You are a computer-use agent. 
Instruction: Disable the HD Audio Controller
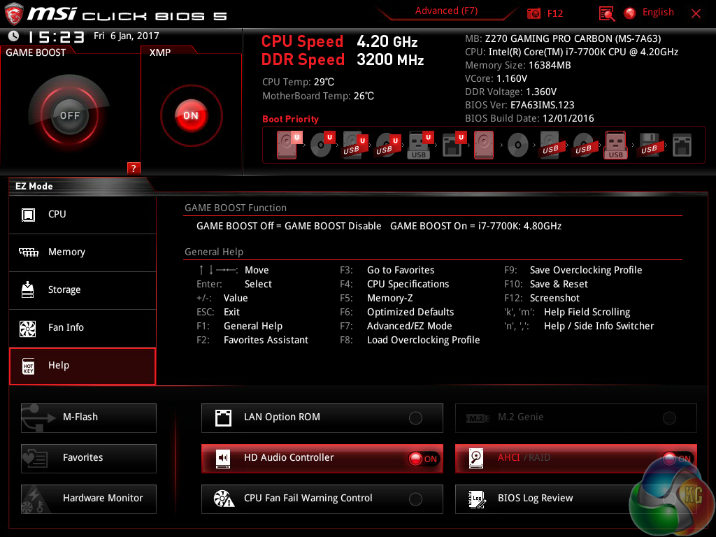[x=322, y=458]
